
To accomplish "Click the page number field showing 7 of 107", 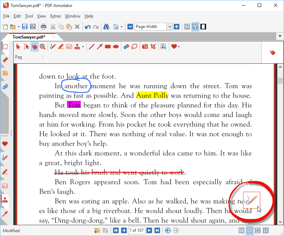I will click(137, 230).
